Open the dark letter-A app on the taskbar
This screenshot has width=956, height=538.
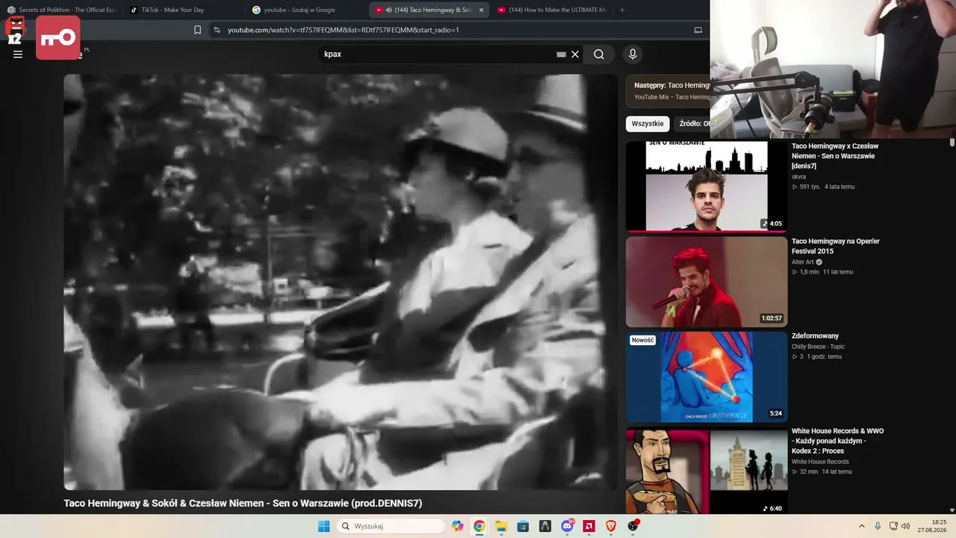[545, 526]
